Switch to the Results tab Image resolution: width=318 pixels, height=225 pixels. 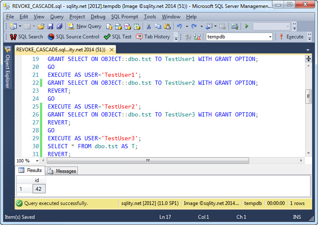click(x=31, y=170)
